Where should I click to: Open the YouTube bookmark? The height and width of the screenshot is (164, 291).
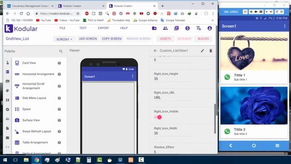pos(44,20)
